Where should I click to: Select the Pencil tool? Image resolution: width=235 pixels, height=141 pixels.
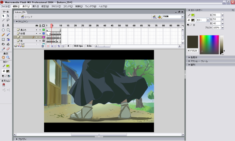3,35
